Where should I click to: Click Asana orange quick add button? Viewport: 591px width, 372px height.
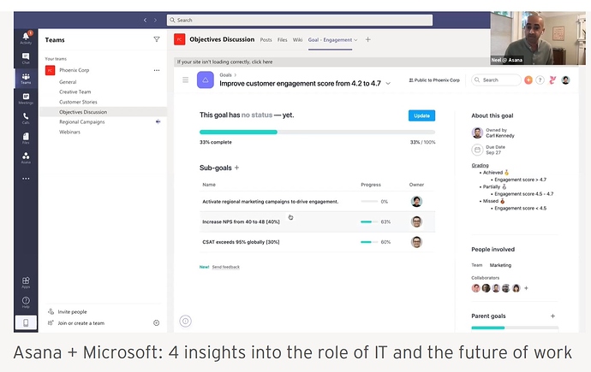[x=528, y=80]
